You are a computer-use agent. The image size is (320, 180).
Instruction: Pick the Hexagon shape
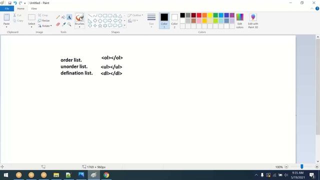tap(105, 21)
